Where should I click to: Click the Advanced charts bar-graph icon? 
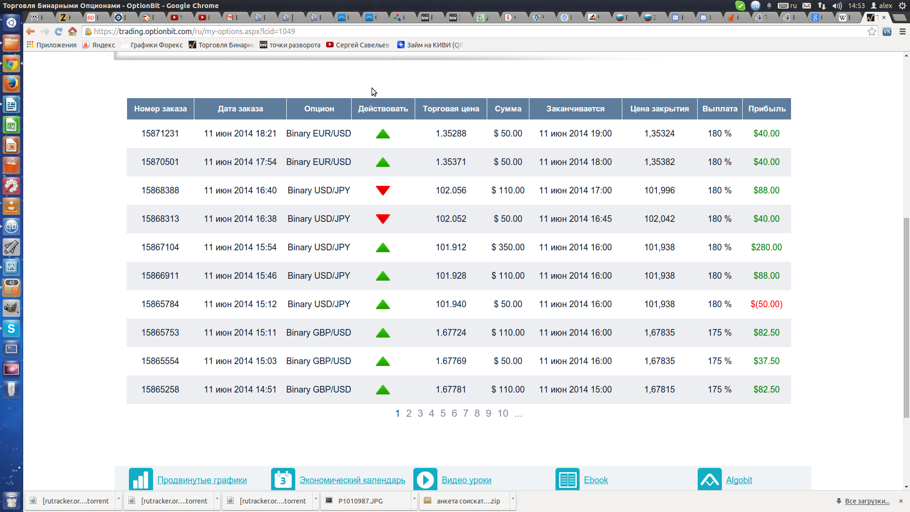[x=141, y=479]
